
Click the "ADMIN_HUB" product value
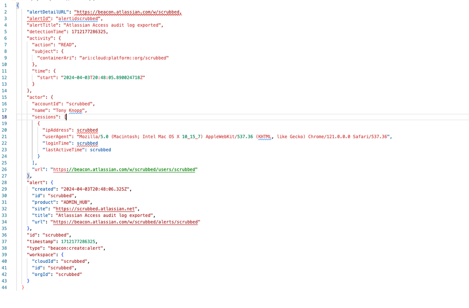coord(76,202)
